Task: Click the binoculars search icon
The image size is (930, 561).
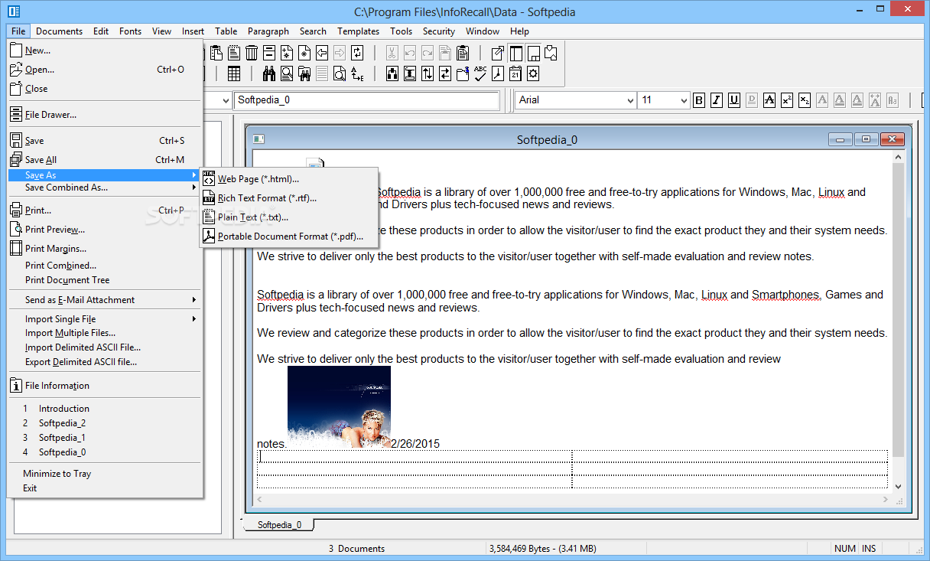Action: click(269, 73)
